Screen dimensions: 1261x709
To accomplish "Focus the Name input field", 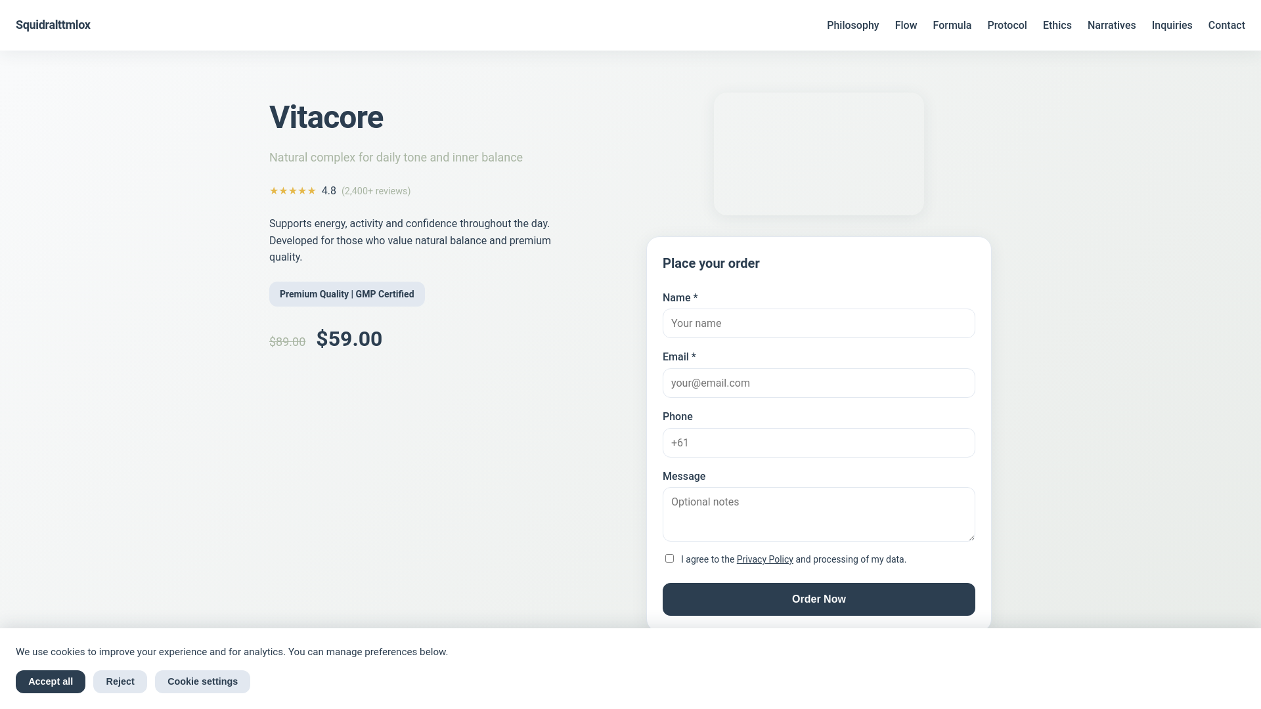I will 818,324.
